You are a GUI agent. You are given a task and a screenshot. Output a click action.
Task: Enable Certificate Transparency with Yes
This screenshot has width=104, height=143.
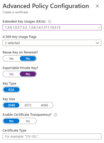[x=11, y=121]
